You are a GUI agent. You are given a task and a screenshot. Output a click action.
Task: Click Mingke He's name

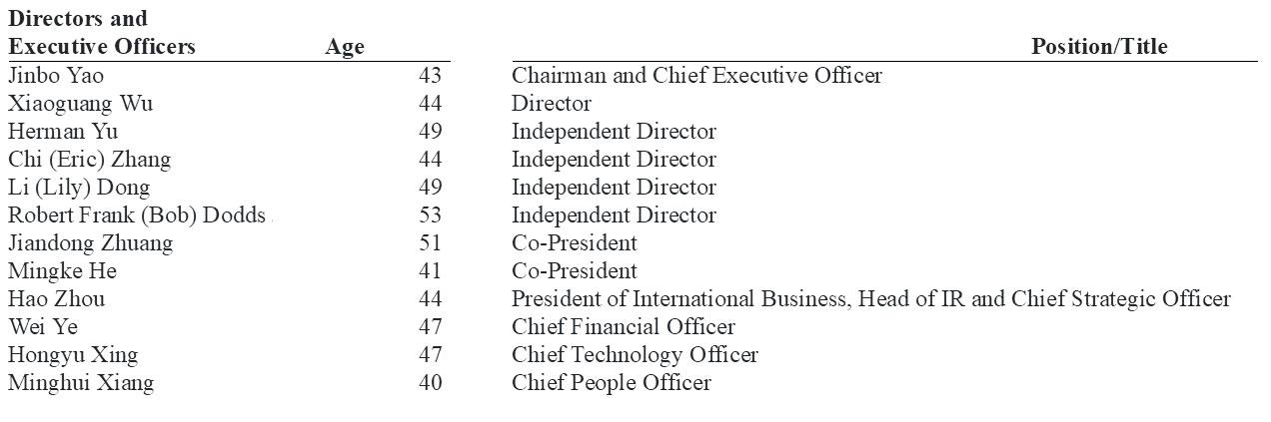click(x=62, y=271)
